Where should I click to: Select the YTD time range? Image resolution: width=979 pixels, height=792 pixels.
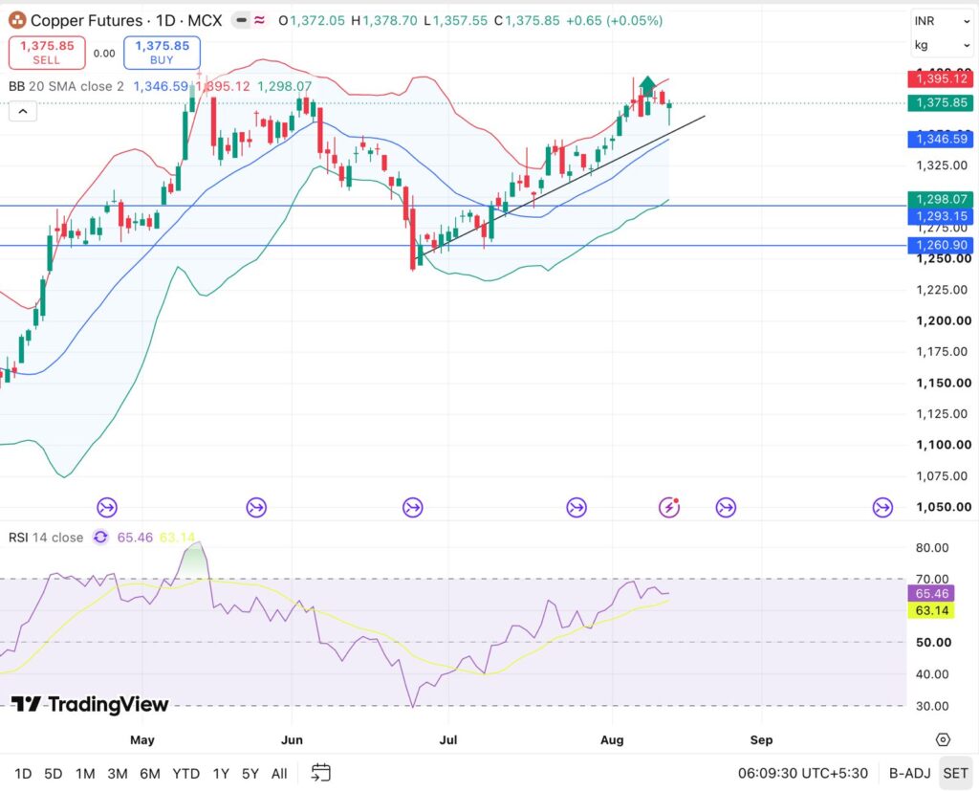[x=186, y=774]
